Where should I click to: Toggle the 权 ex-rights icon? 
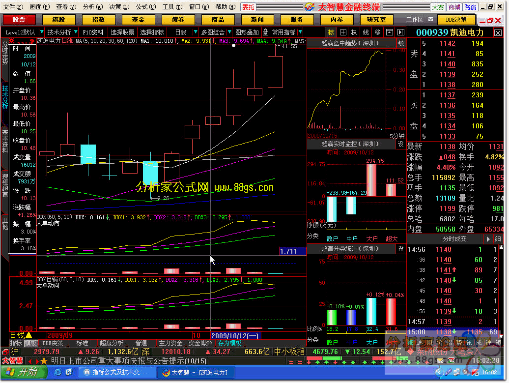click(354, 32)
